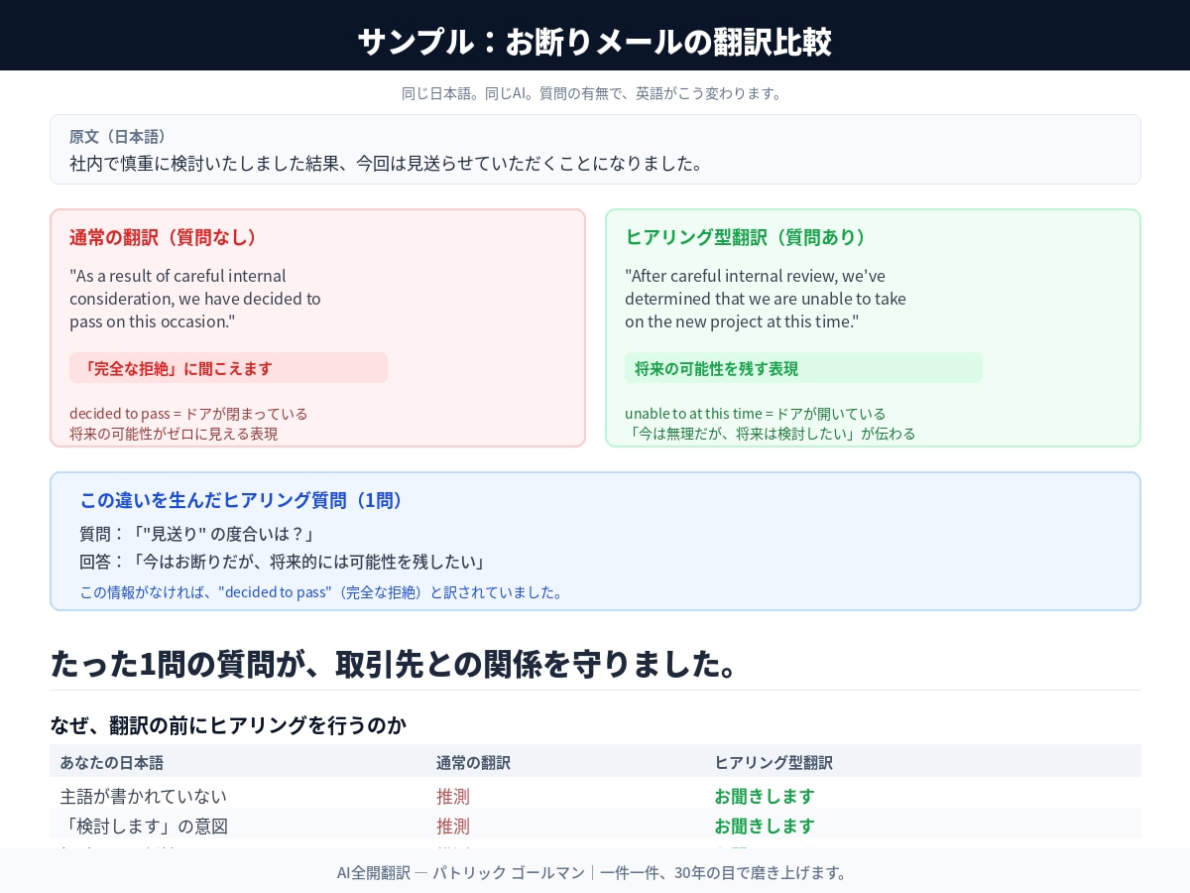Click the line 質問:「"見送り" の度合いは?」

click(197, 534)
